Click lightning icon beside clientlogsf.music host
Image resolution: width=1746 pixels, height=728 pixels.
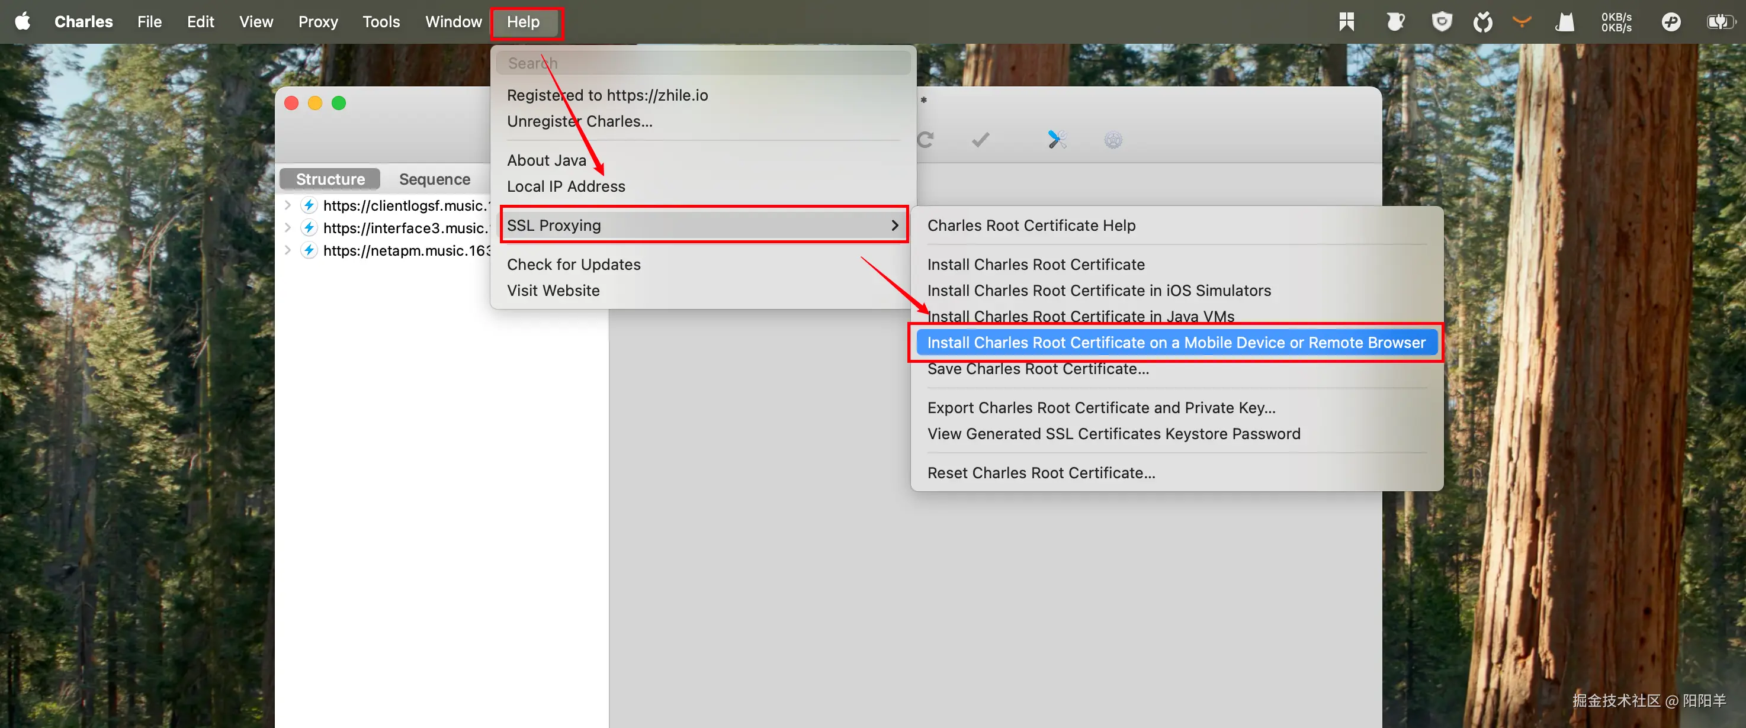[x=309, y=205]
